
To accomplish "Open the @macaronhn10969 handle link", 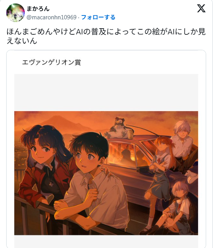I will (x=52, y=17).
